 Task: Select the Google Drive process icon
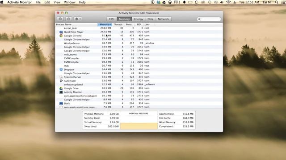[61, 88]
